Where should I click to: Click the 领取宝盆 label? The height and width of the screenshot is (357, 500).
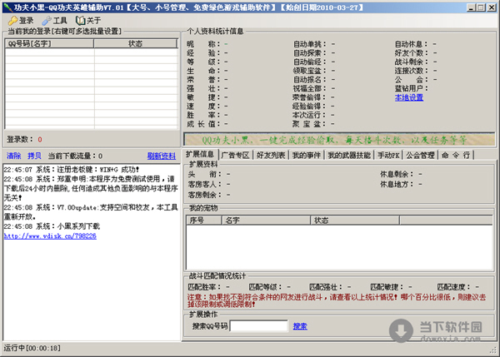coord(310,71)
